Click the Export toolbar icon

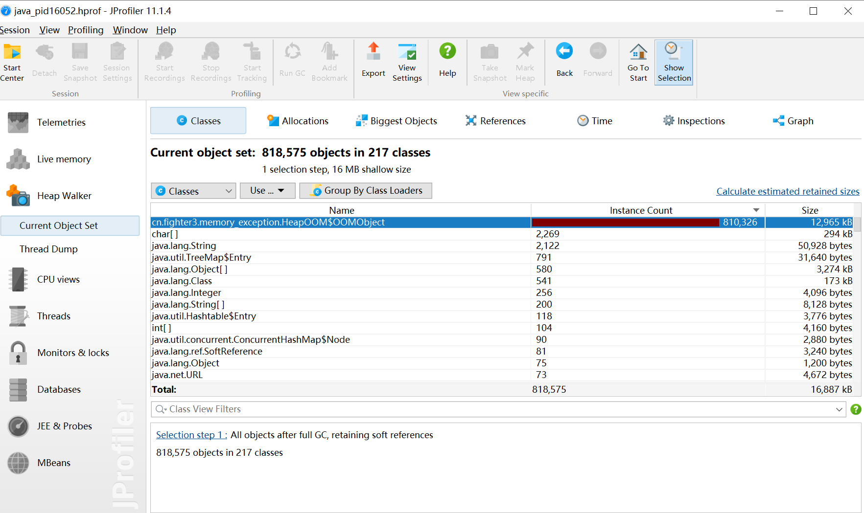pos(373,61)
